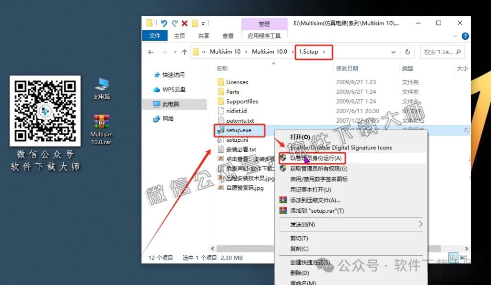Image resolution: width=491 pixels, height=285 pixels.
Task: Click the refresh icon next to the address bar
Action: click(x=407, y=52)
